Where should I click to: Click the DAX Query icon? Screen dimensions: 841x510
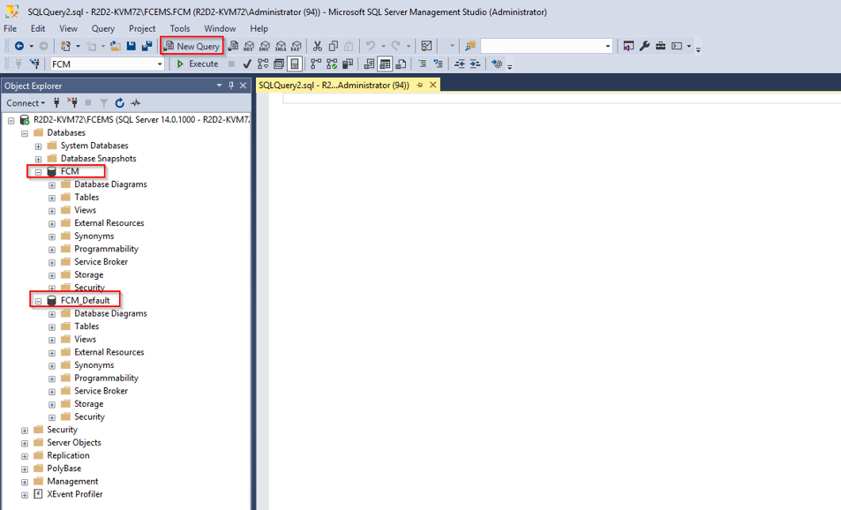296,46
